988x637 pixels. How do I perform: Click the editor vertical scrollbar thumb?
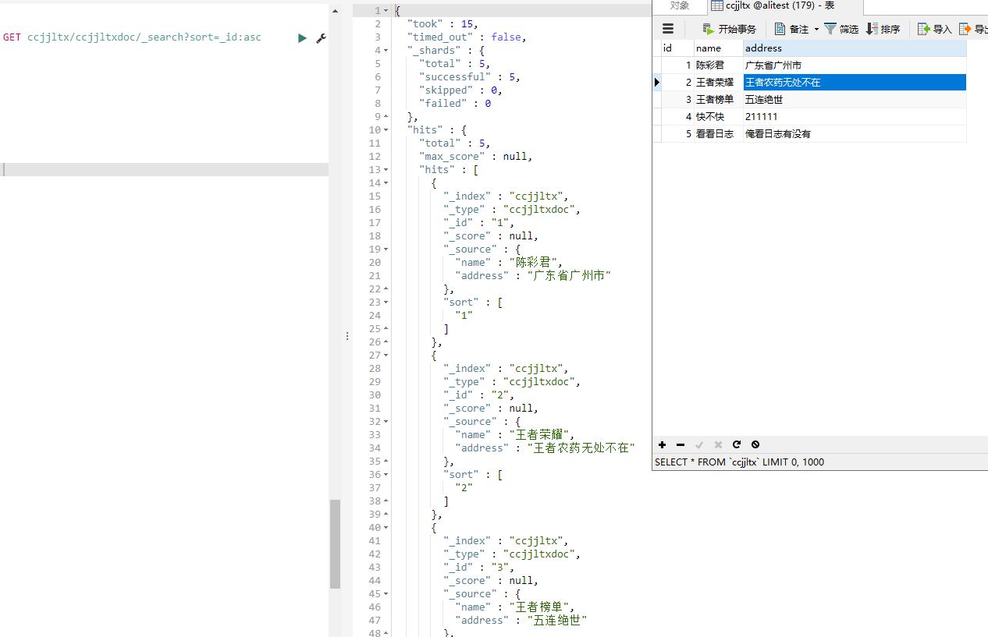[x=335, y=543]
